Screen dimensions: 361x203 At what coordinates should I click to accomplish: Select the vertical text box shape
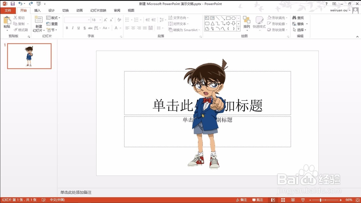pyautogui.click(x=212, y=18)
